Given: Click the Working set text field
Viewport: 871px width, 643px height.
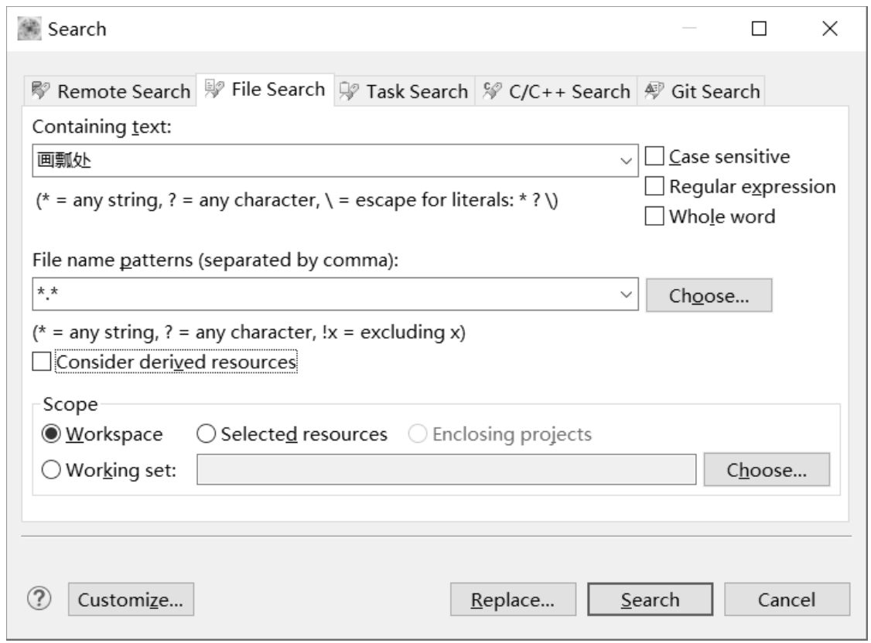Looking at the screenshot, I should pos(446,469).
